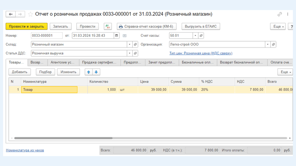Image resolution: width=296 pixels, height=166 pixels.
Task: Open Агентские ус... tab
Action: click(63, 62)
